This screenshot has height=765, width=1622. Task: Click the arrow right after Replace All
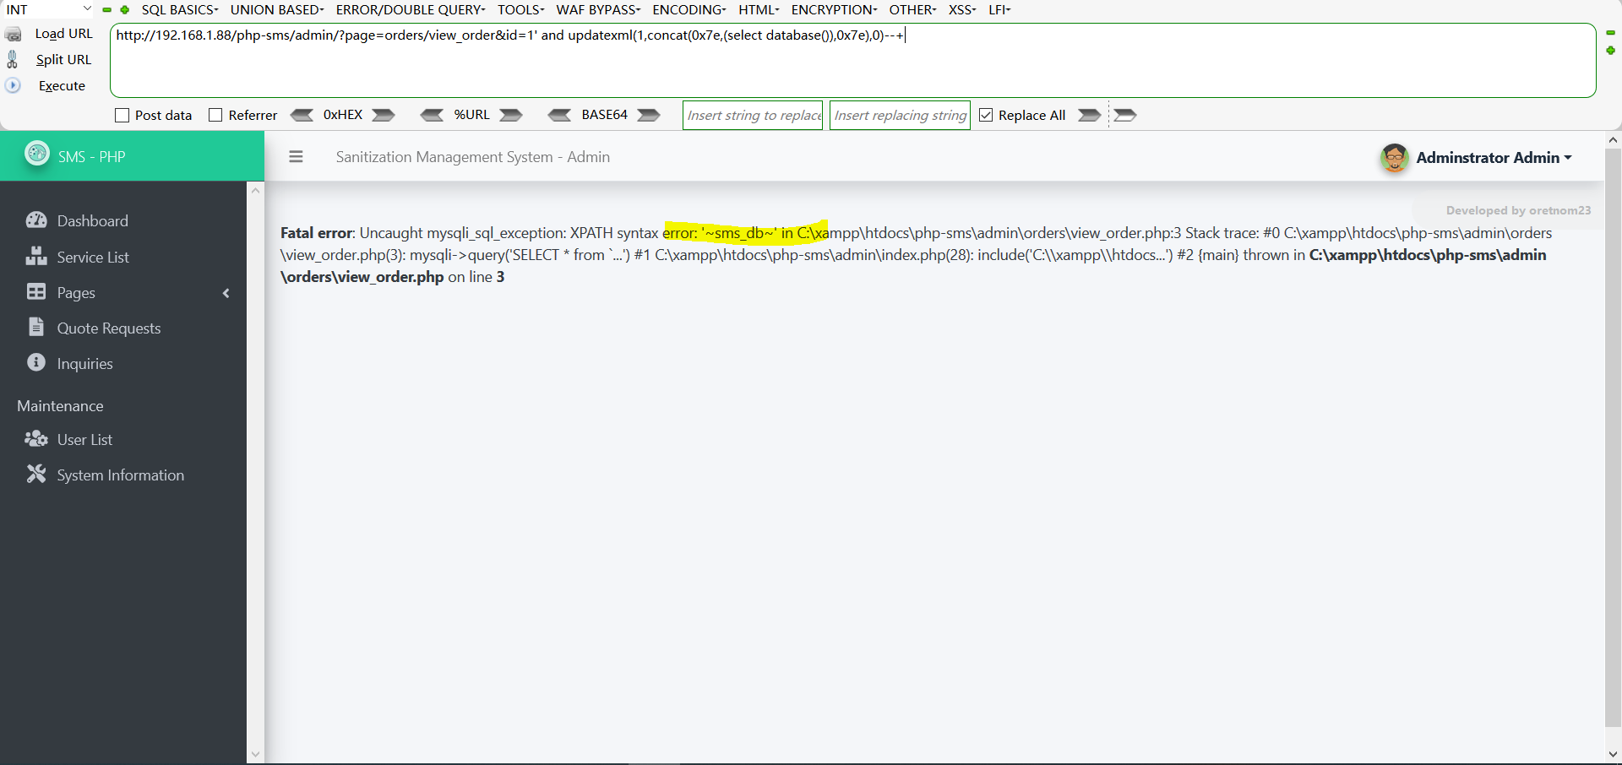click(x=1090, y=115)
